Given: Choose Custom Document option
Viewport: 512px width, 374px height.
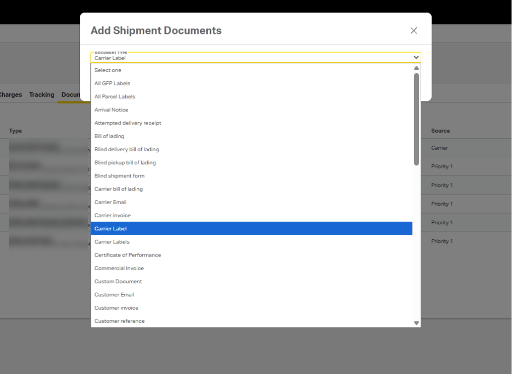Looking at the screenshot, I should point(118,282).
